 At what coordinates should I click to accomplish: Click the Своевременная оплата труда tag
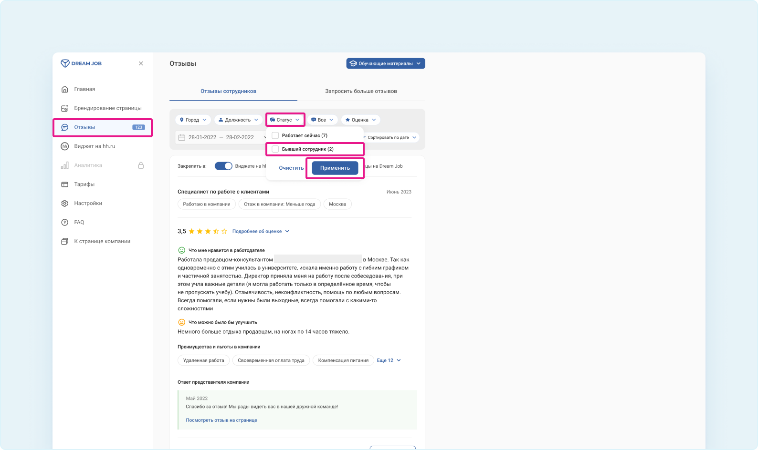(271, 360)
